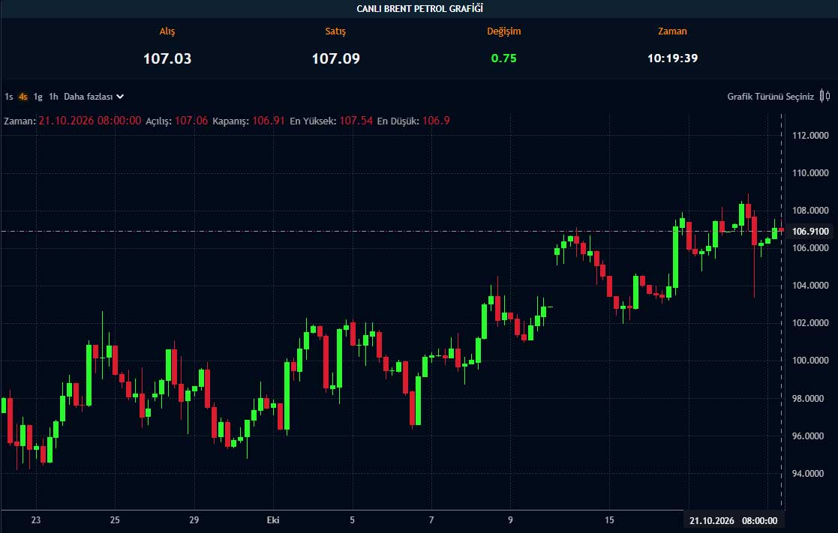The height and width of the screenshot is (533, 838).
Task: Switch to the 1h timeframe
Action: tap(53, 97)
